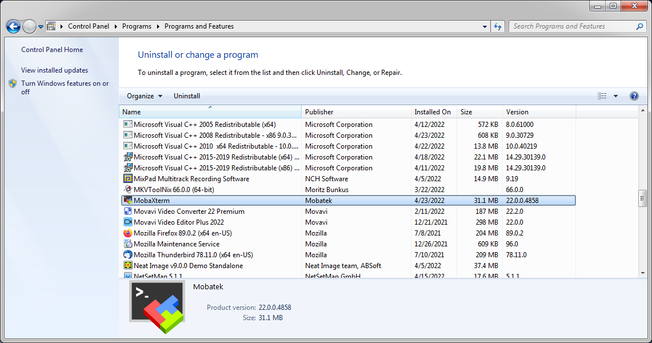This screenshot has width=652, height=343.
Task: Click the Visual C++ 2008 Redistributable x86 icon
Action: pos(127,135)
